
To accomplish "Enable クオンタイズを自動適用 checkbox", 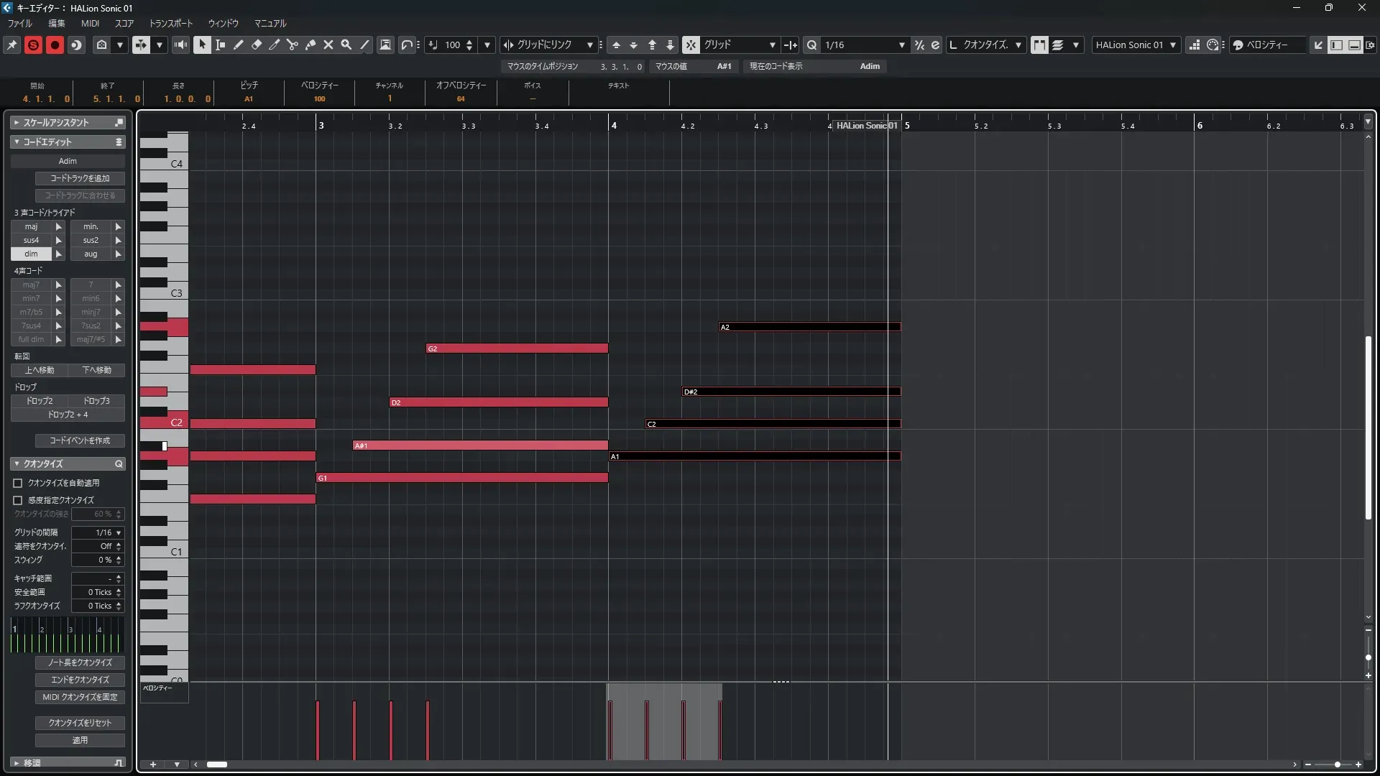I will (18, 483).
